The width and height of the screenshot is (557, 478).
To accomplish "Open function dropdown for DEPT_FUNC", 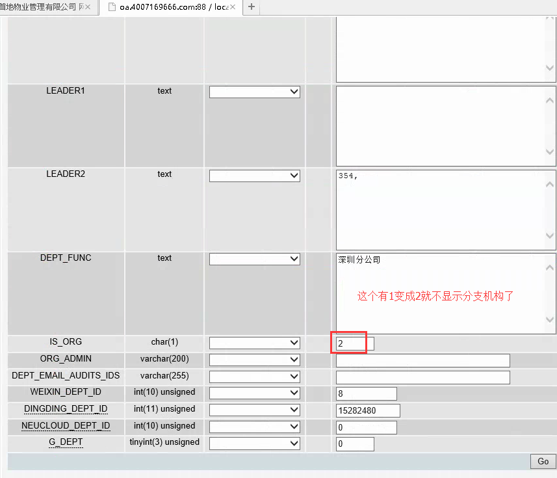I will point(254,259).
